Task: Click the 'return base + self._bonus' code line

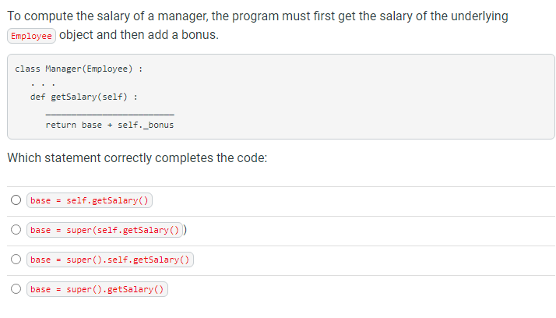Action: pyautogui.click(x=110, y=125)
